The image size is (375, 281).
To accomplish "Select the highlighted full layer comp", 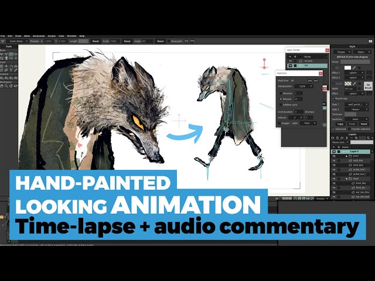I will pos(307,66).
